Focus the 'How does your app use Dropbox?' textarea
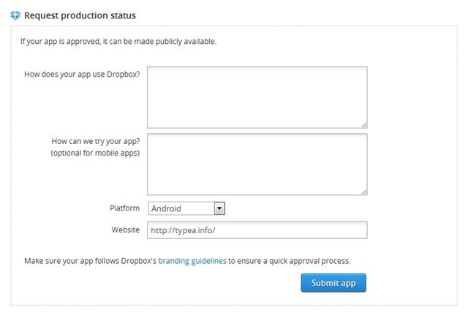468x315 pixels. coord(257,97)
